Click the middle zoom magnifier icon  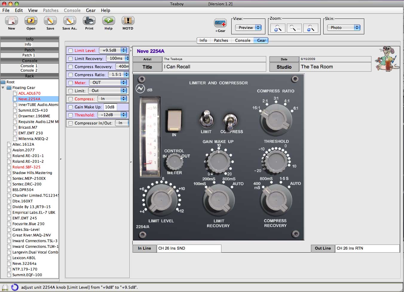coord(294,28)
